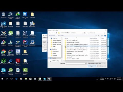
Task: Select the eacricket07 folder
Action: click(x=69, y=57)
